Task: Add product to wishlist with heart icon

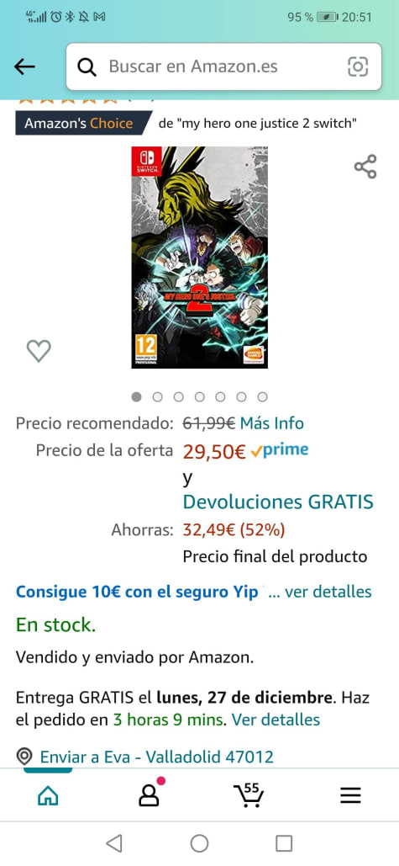Action: point(39,351)
